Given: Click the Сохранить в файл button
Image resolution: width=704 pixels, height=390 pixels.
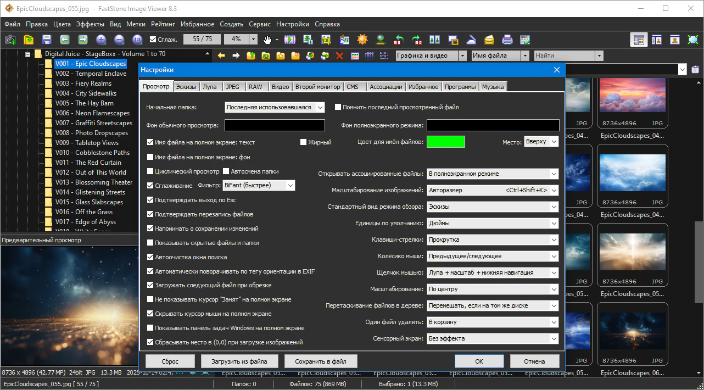Looking at the screenshot, I should (x=321, y=361).
